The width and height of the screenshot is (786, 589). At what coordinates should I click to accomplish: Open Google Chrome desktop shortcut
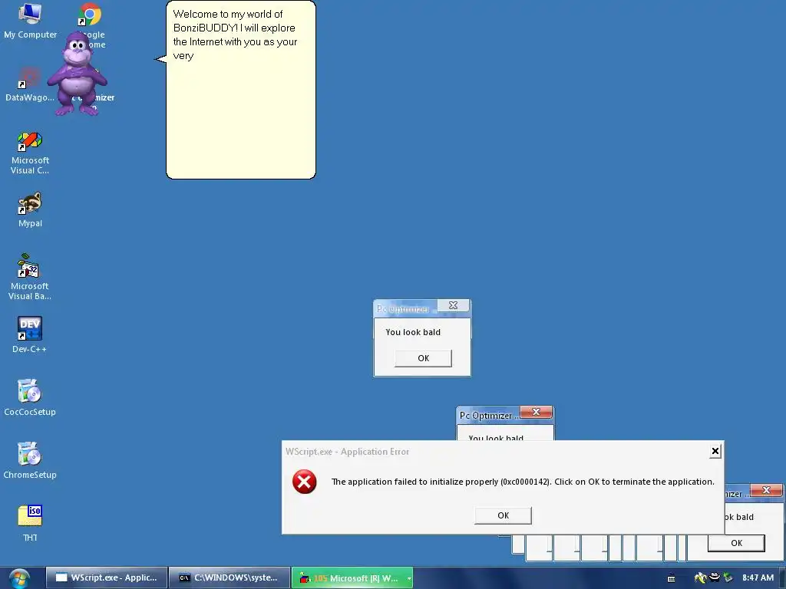click(91, 15)
